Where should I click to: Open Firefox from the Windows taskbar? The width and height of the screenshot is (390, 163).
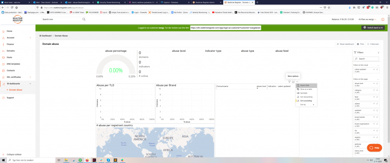click(87, 160)
